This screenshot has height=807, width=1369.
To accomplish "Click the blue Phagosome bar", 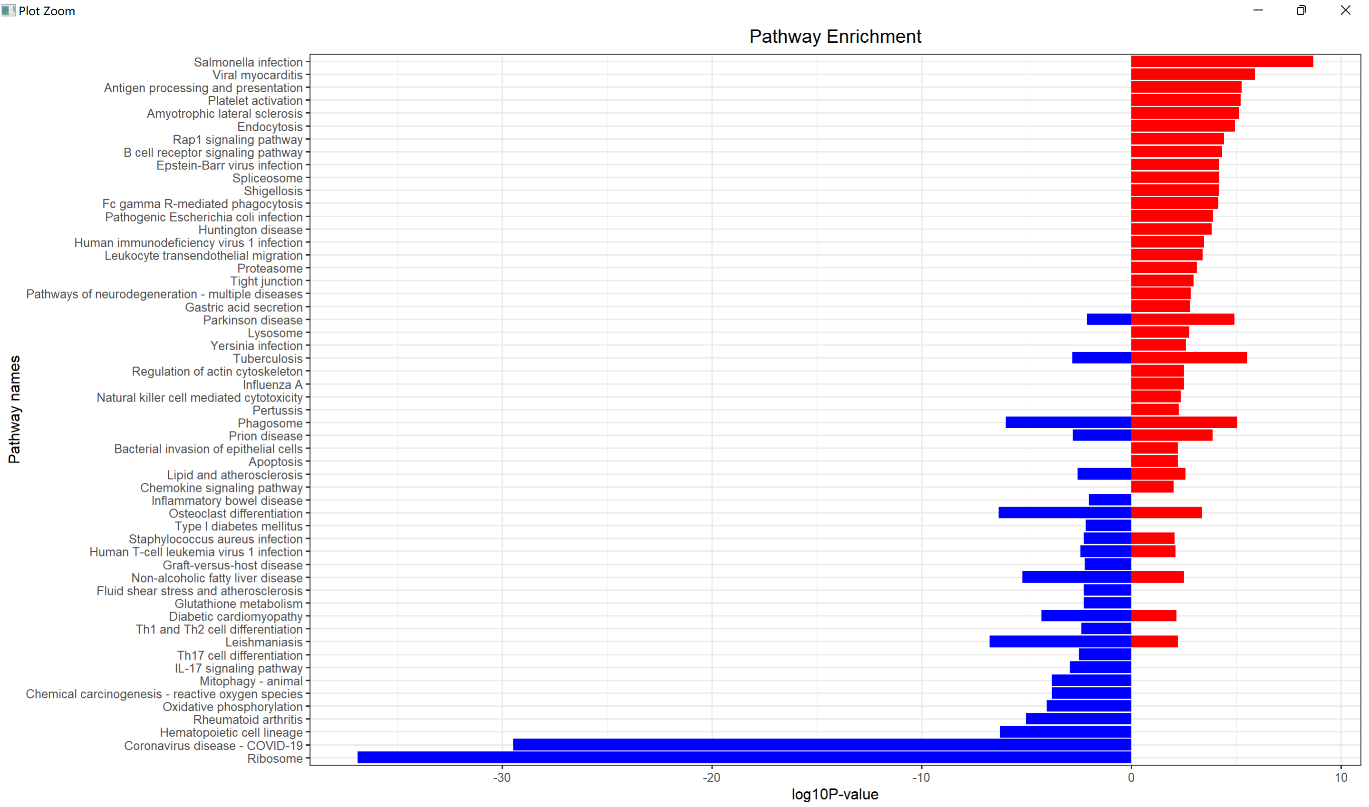I will [1068, 422].
